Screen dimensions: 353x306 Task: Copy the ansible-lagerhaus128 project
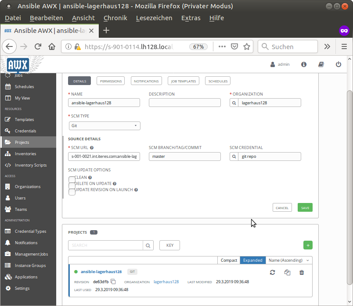pos(287,273)
